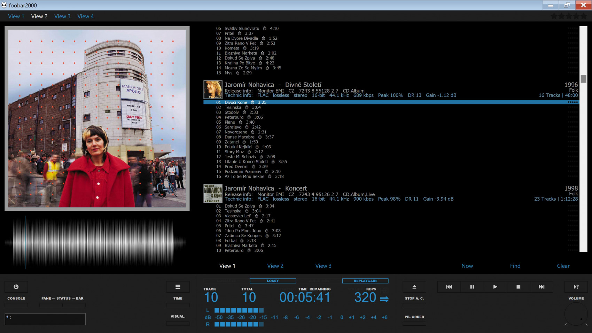Click the Clear link below playlist
Viewport: 592px width, 333px height.
click(563, 266)
